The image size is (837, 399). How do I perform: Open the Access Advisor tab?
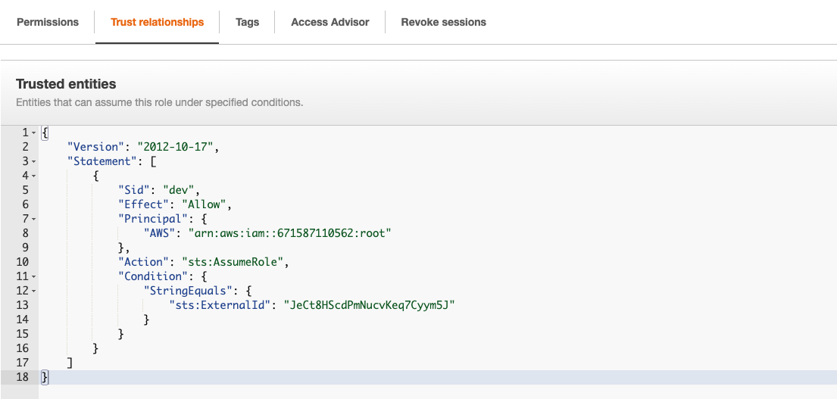pos(329,22)
